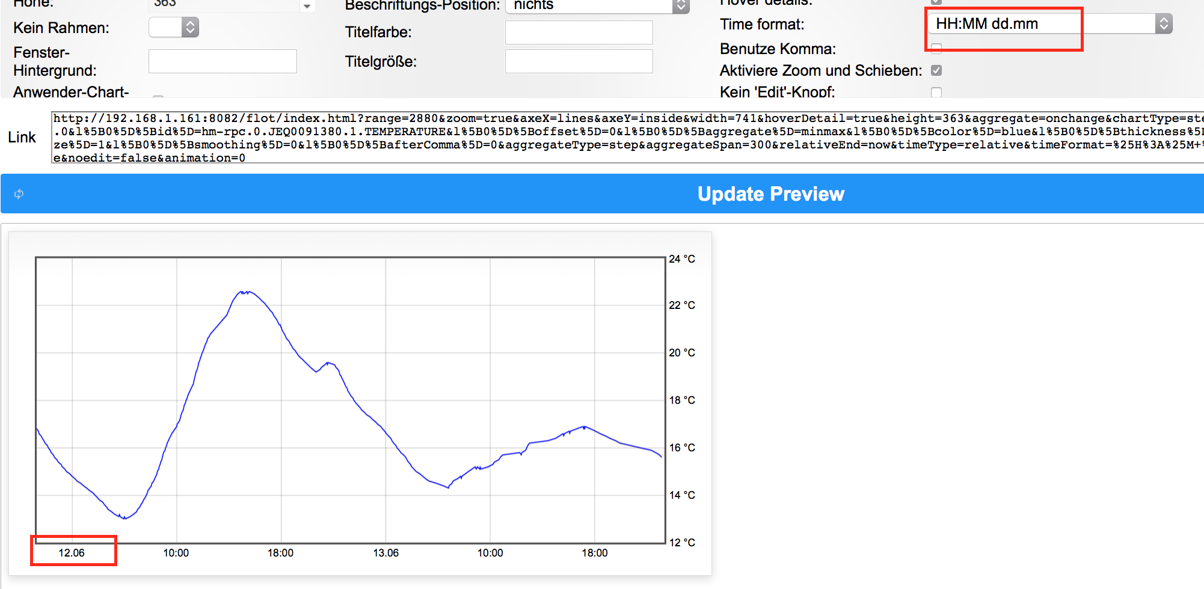Focus the Titelfarbe input field
Viewport: 1204px width, 589px height.
[x=579, y=32]
